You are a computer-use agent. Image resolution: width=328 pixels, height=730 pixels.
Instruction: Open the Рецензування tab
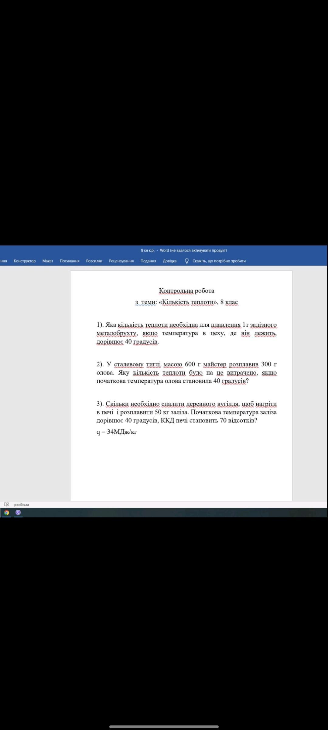tap(121, 261)
